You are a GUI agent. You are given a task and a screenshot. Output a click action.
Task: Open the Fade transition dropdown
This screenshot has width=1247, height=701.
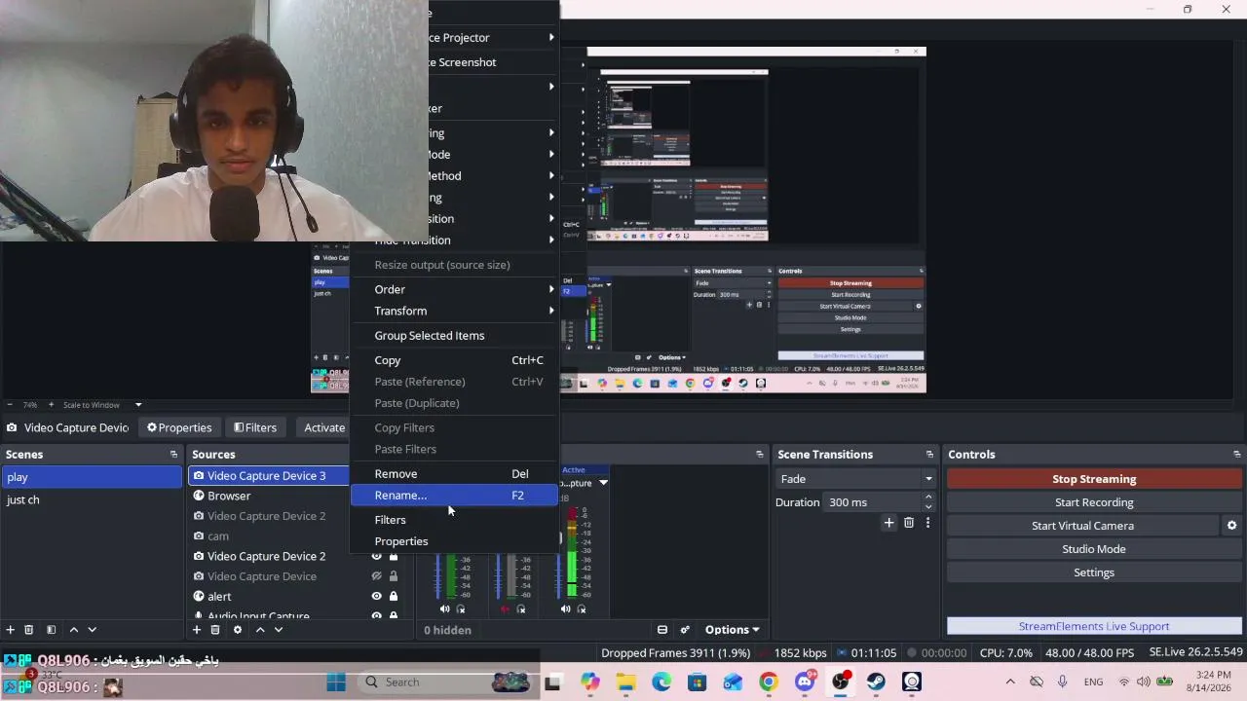tap(855, 479)
